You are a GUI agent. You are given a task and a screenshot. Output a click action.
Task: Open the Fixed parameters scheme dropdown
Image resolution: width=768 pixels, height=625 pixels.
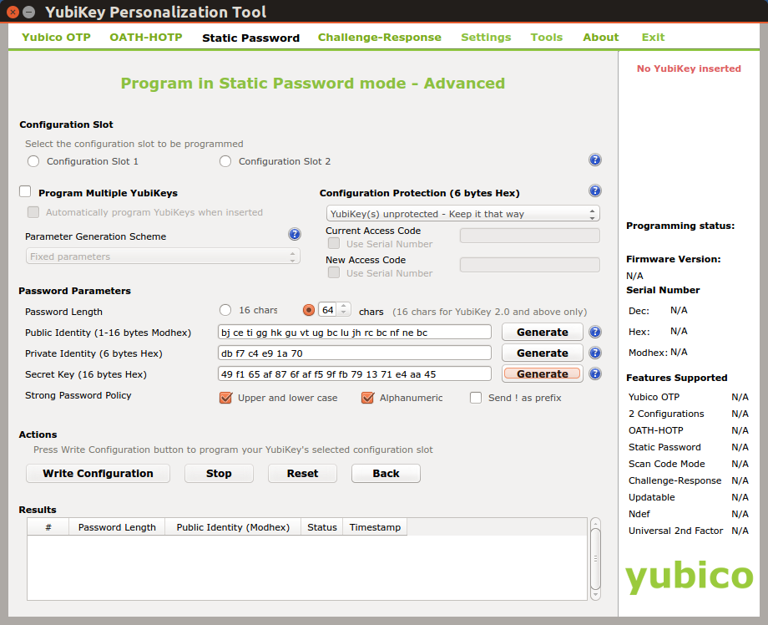pyautogui.click(x=163, y=257)
